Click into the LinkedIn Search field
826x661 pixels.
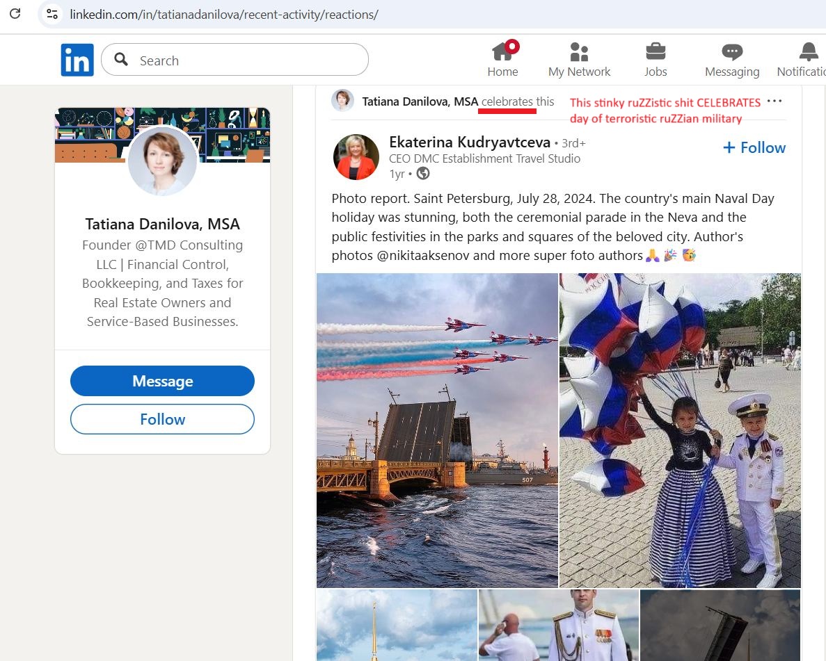point(247,60)
